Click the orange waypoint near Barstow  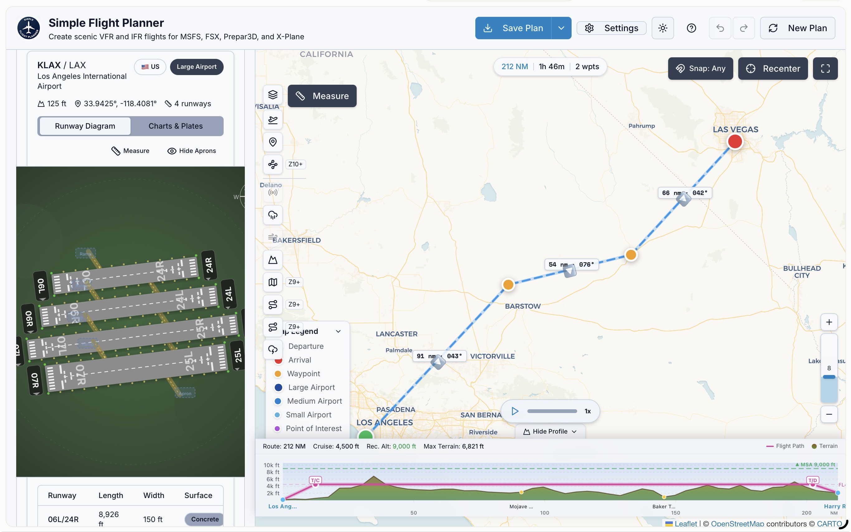tap(508, 285)
